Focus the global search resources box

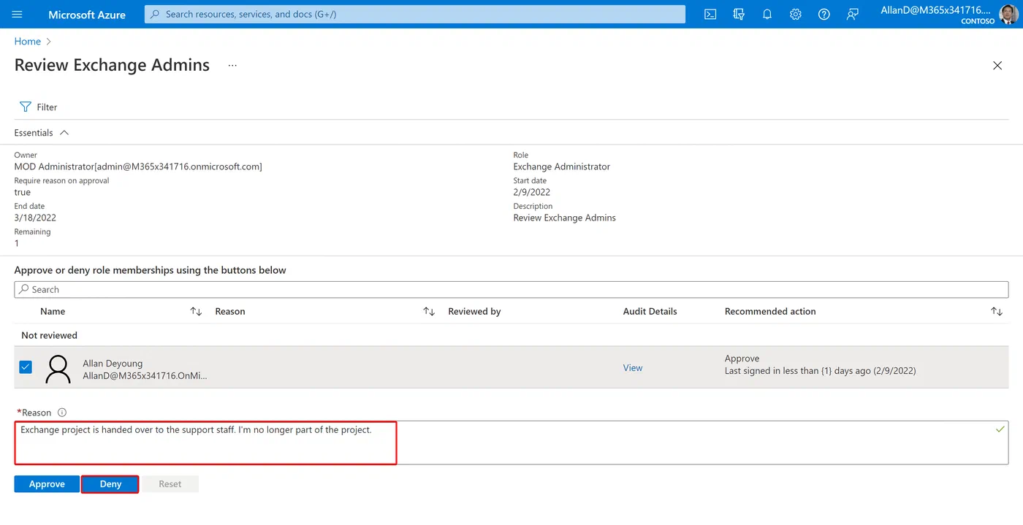(x=415, y=15)
